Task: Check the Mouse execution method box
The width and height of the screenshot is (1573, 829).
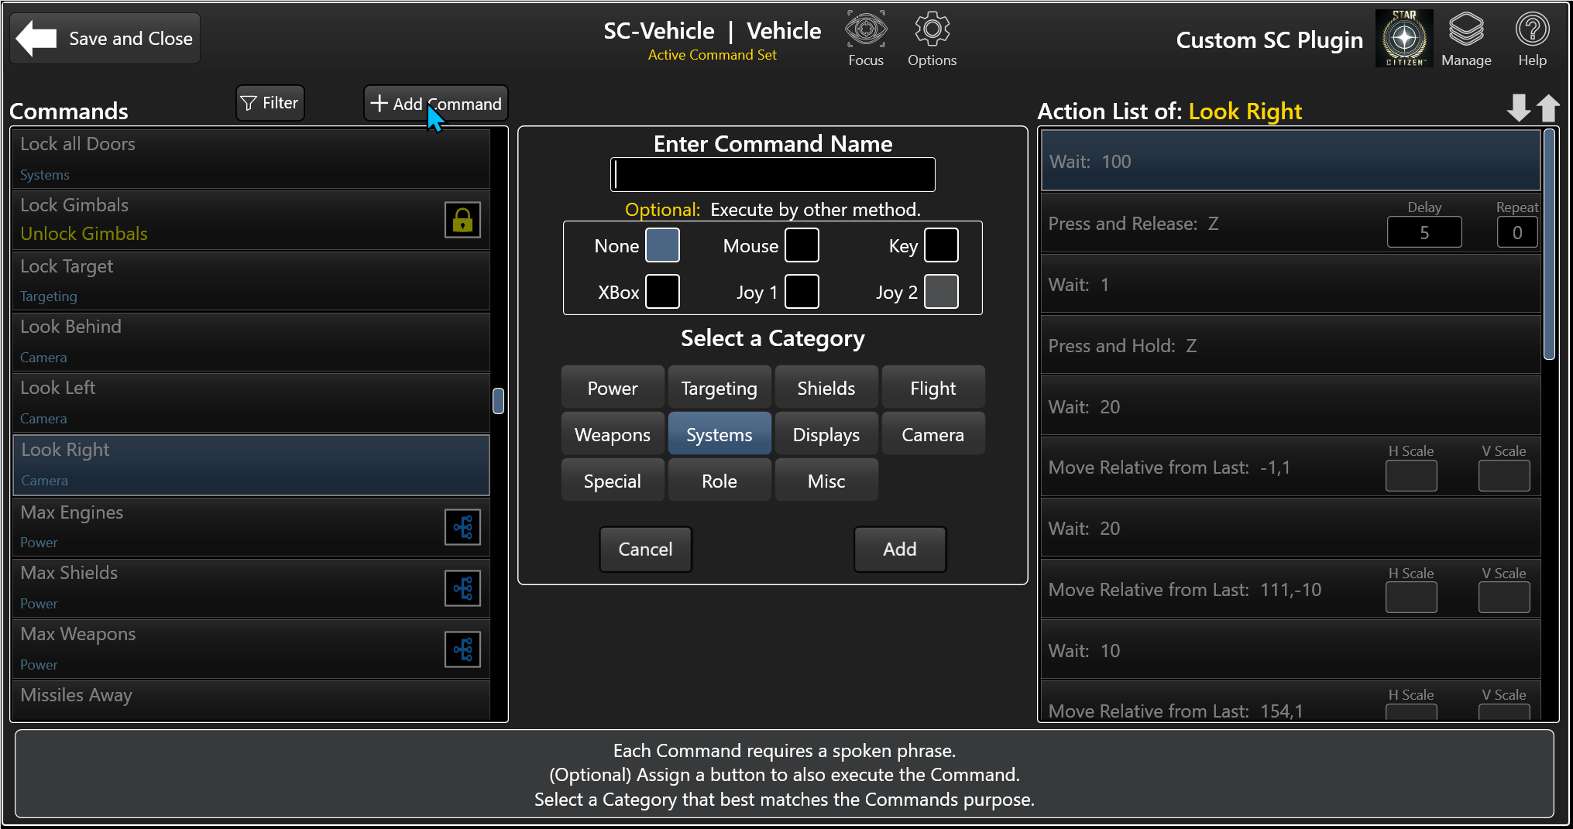Action: click(802, 246)
